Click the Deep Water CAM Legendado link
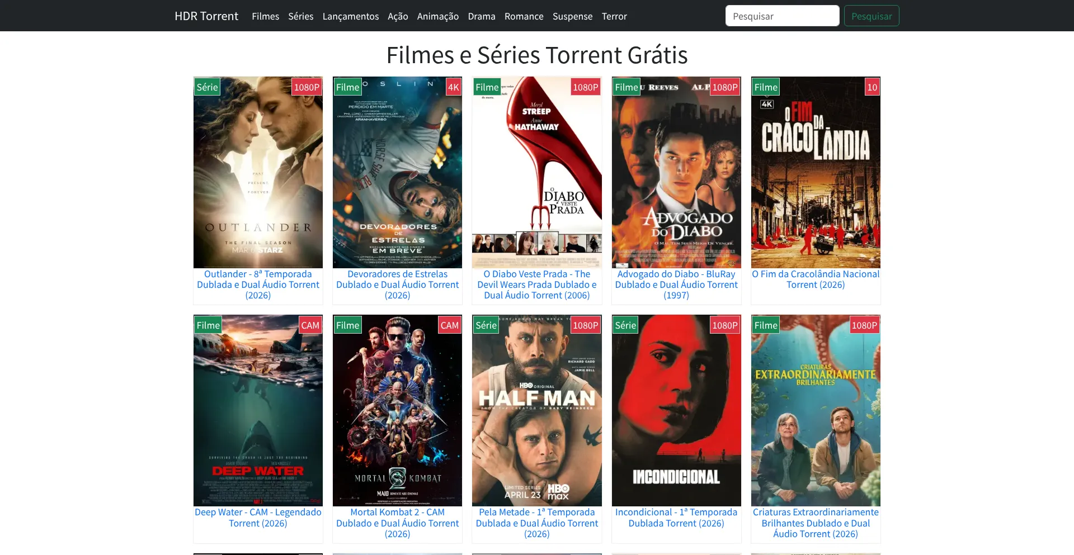Image resolution: width=1074 pixels, height=555 pixels. [258, 518]
